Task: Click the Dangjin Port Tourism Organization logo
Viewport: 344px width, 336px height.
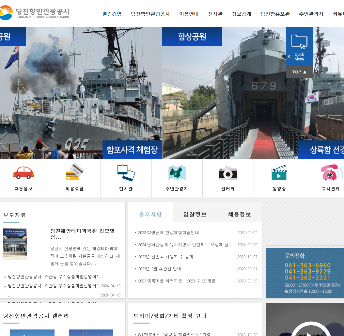Action: point(35,13)
